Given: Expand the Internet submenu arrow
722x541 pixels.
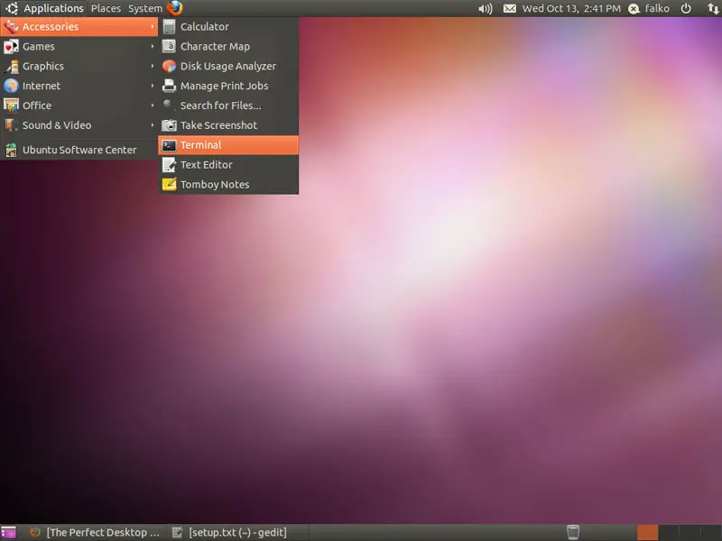Looking at the screenshot, I should (x=153, y=86).
